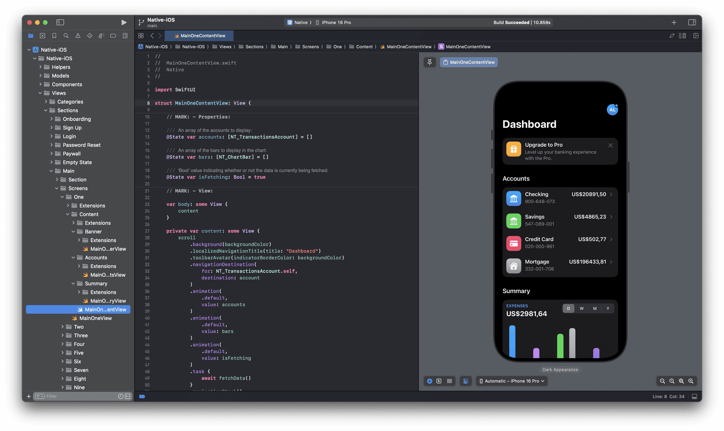Toggle Dark Appearance preview icon

coord(466,381)
